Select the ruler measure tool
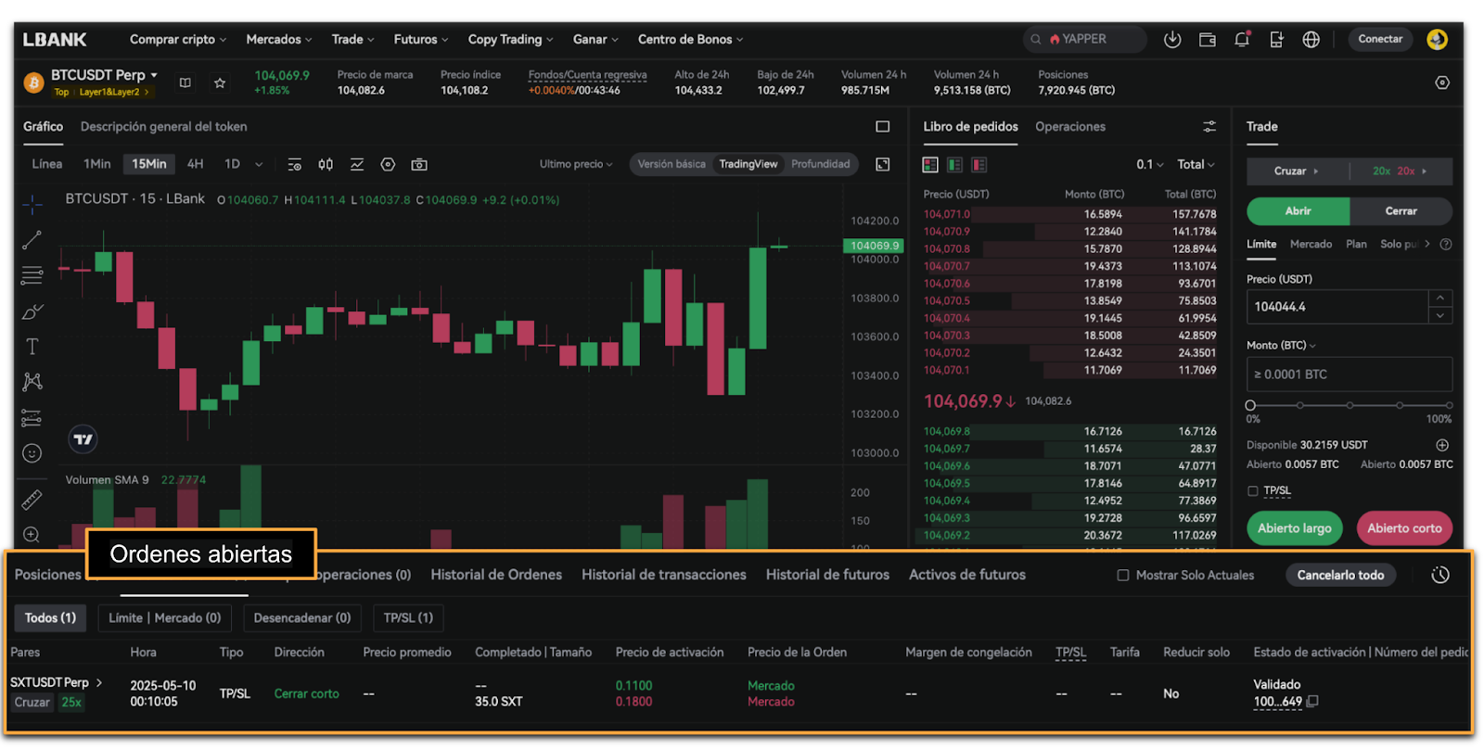1484x749 pixels. [x=32, y=500]
